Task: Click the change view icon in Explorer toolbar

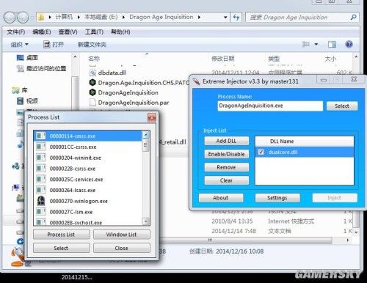Action: coord(306,44)
